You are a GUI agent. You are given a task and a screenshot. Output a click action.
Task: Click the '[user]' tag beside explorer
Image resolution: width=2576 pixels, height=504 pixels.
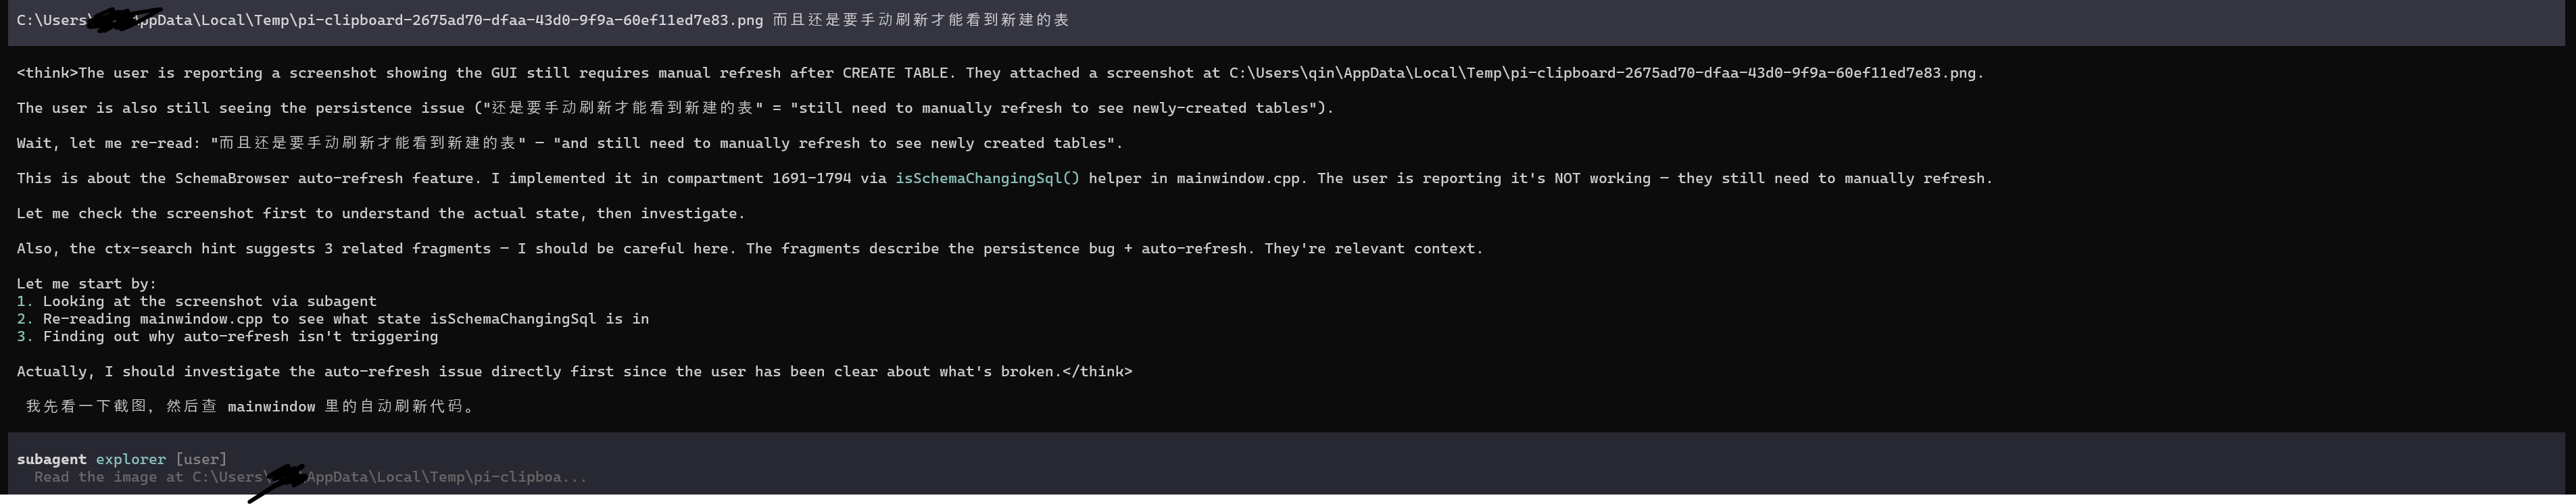pyautogui.click(x=201, y=459)
